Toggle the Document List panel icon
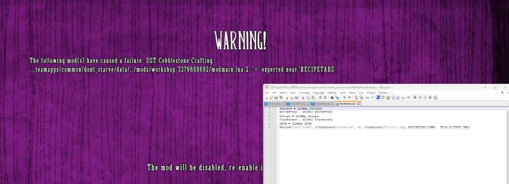 point(393,97)
